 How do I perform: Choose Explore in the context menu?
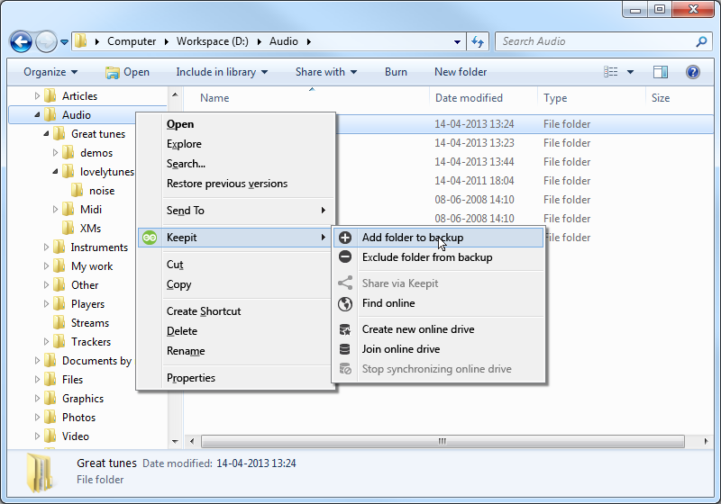coord(236,144)
